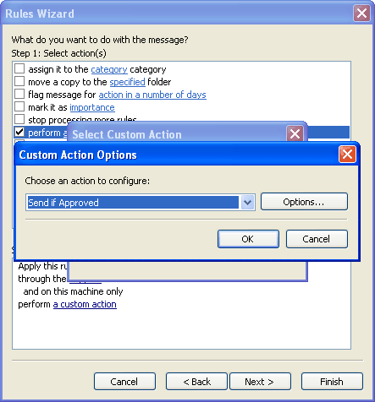Click the 'What do you want to do with the message?' heading
Screen dimensions: 375x402
tap(100, 40)
